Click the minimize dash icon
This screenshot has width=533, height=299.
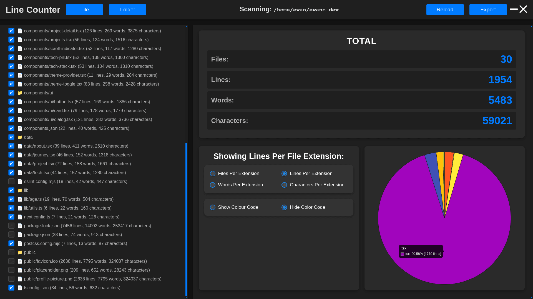(514, 9)
